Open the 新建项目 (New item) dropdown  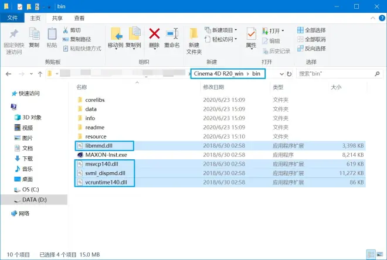221,30
